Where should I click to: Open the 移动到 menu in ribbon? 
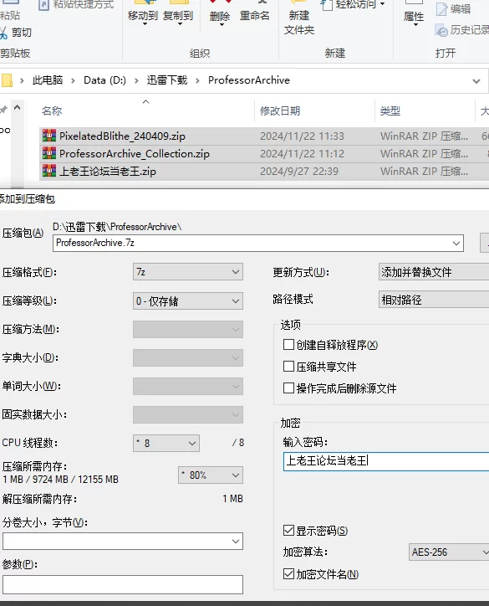pos(143,16)
